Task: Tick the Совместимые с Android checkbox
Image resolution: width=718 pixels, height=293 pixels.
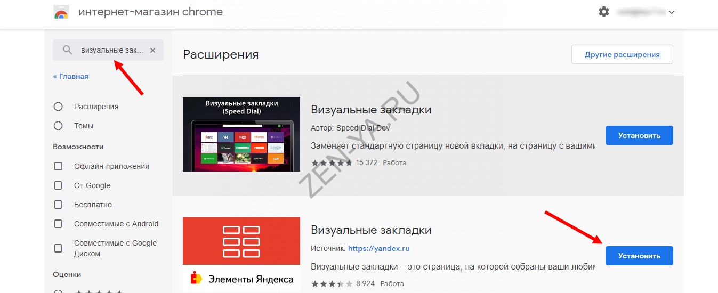Action: (x=59, y=224)
